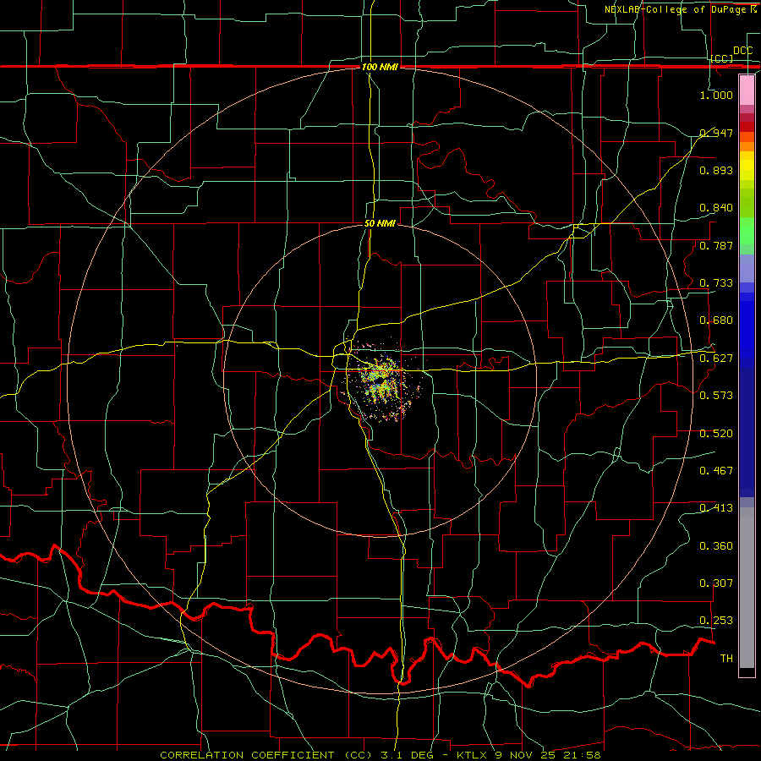Click the 100 NMI range ring label

coord(380,67)
